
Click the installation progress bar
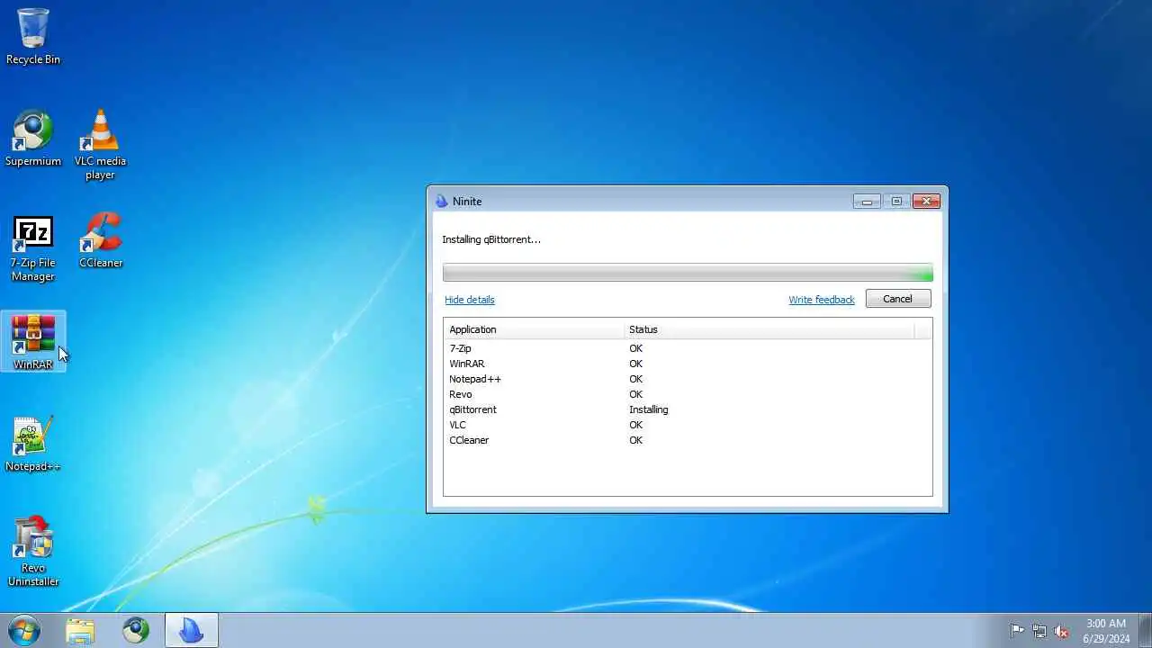[x=688, y=273]
